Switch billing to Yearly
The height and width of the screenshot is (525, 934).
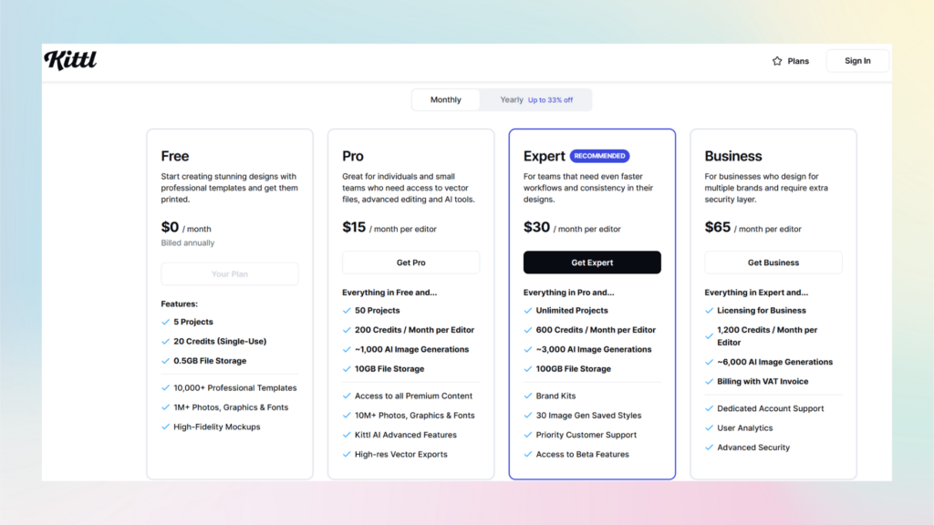click(536, 99)
